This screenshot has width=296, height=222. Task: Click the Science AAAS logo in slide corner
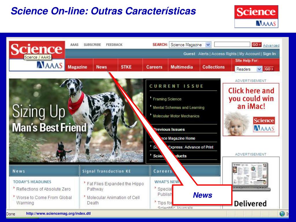(256, 16)
